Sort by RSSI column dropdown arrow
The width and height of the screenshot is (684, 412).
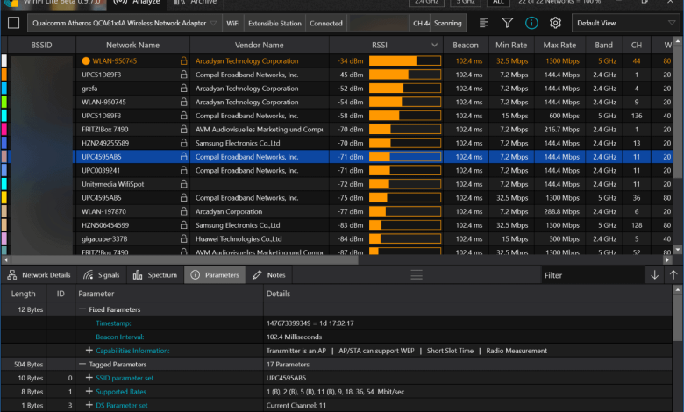pyautogui.click(x=434, y=45)
